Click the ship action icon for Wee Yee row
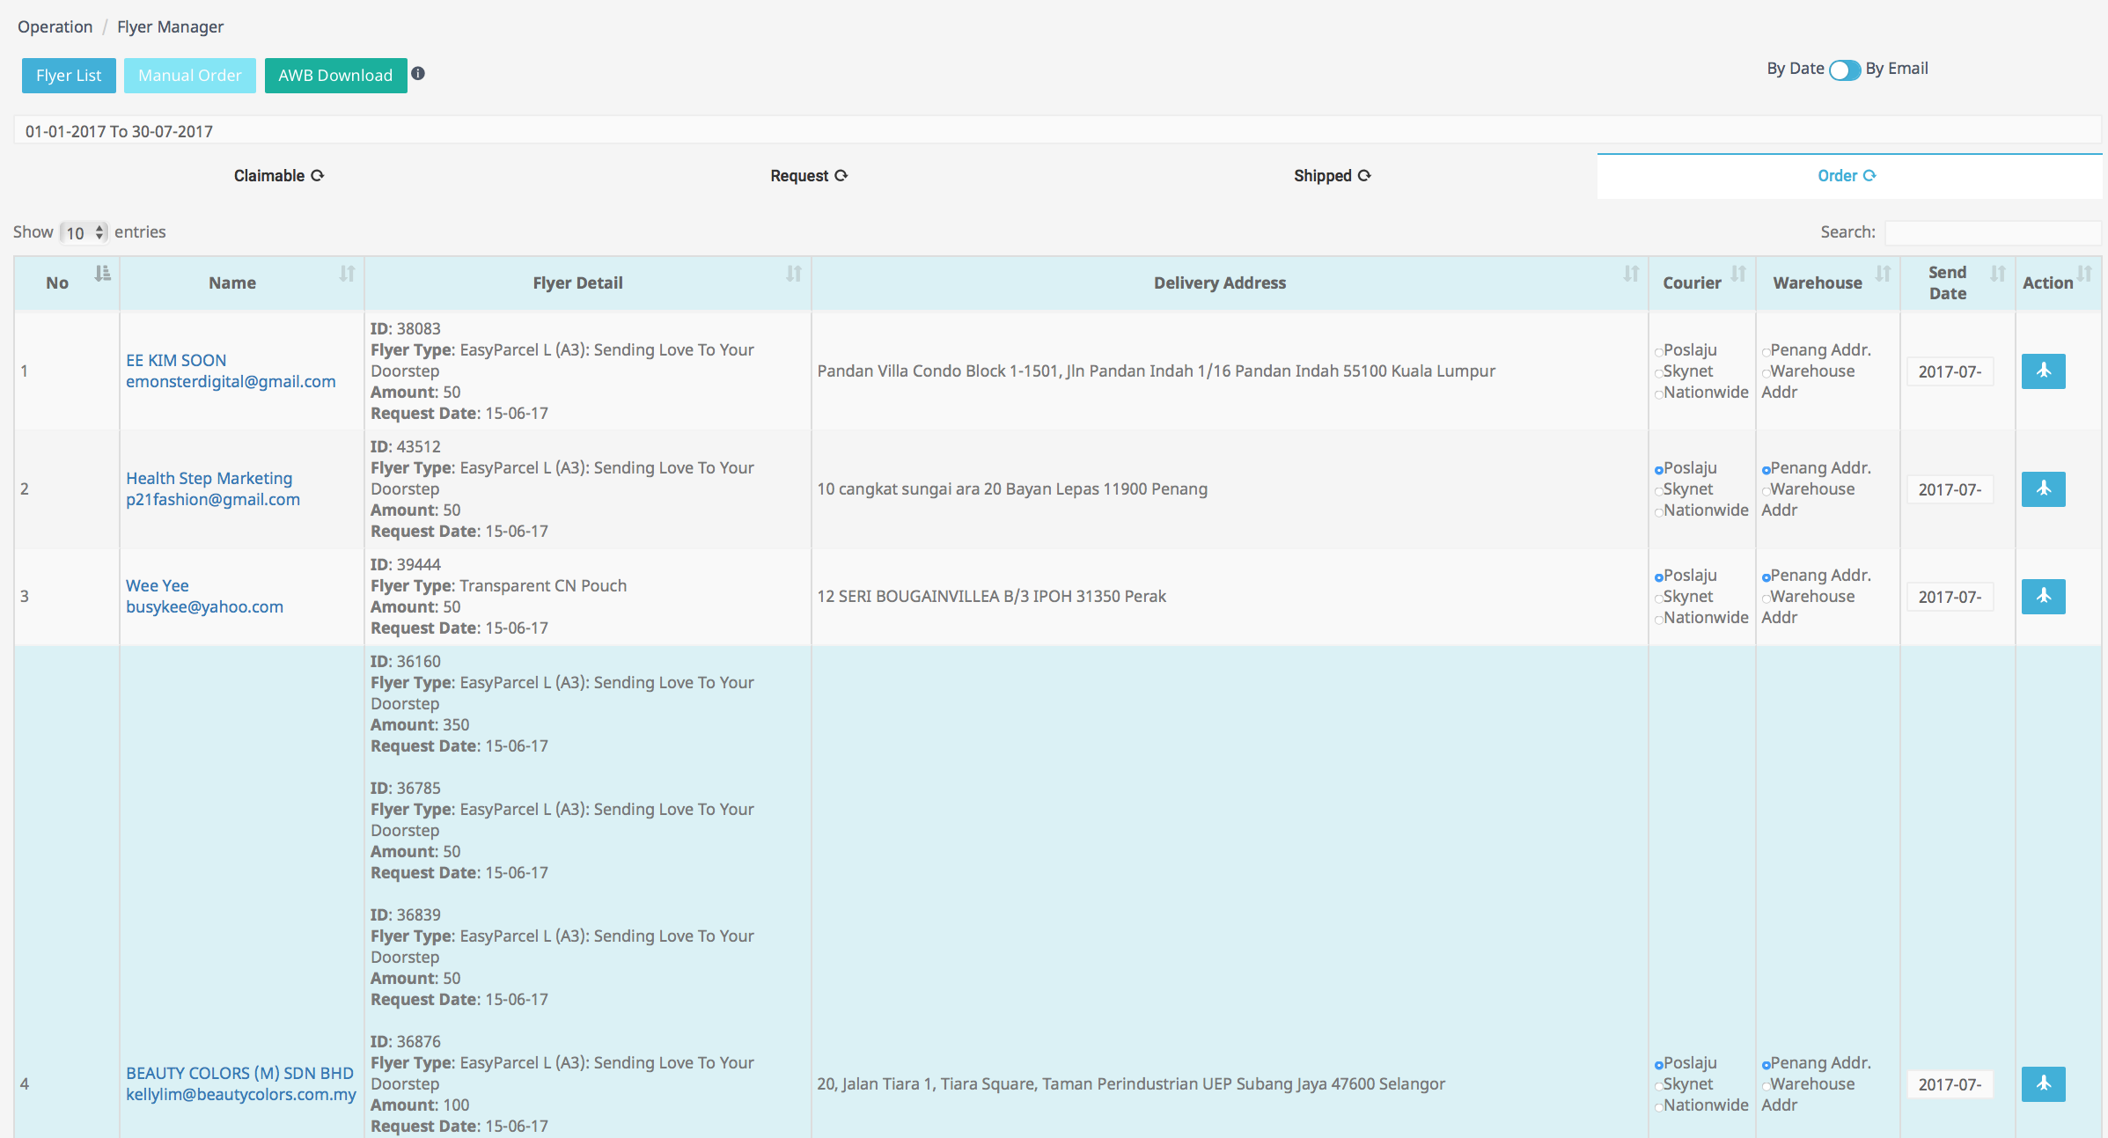Screen dimensions: 2108x1138 (2043, 597)
